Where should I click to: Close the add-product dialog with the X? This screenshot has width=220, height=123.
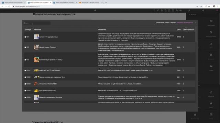[196, 23]
